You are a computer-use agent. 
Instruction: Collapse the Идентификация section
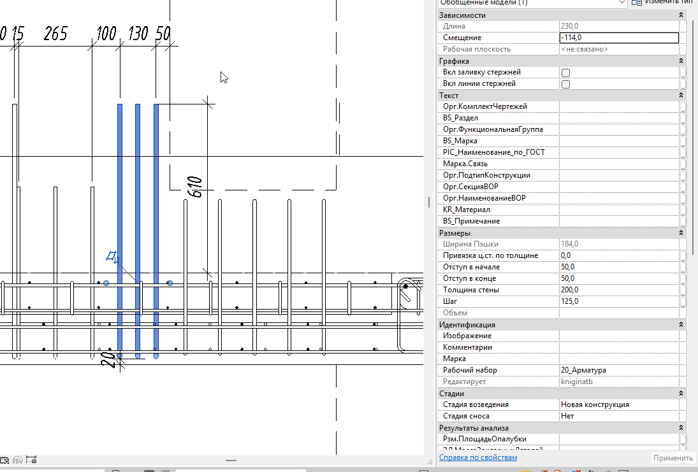click(681, 325)
